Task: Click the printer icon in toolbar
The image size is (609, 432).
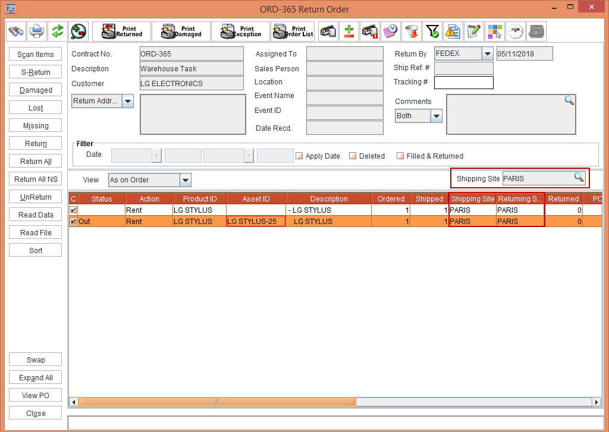Action: pyautogui.click(x=37, y=31)
